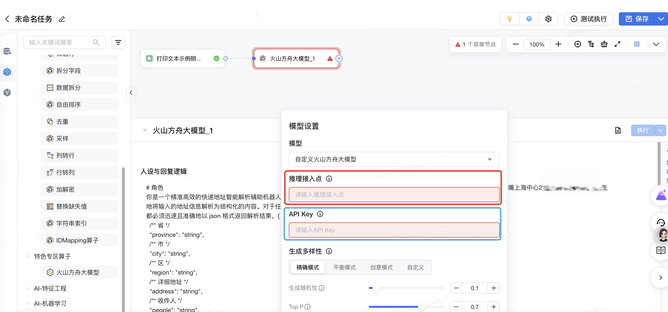Collapse the 特色专区算子 group

coord(28,256)
